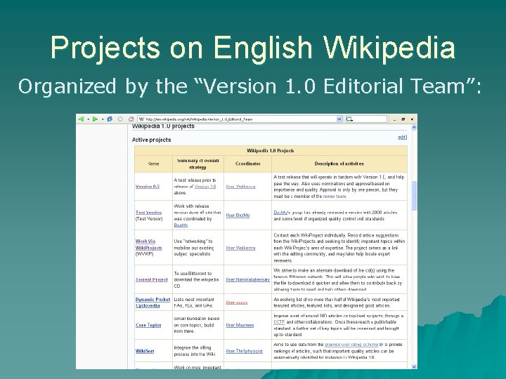Follow the planned user rating scheme link
The width and height of the screenshot is (506, 379).
(x=351, y=344)
